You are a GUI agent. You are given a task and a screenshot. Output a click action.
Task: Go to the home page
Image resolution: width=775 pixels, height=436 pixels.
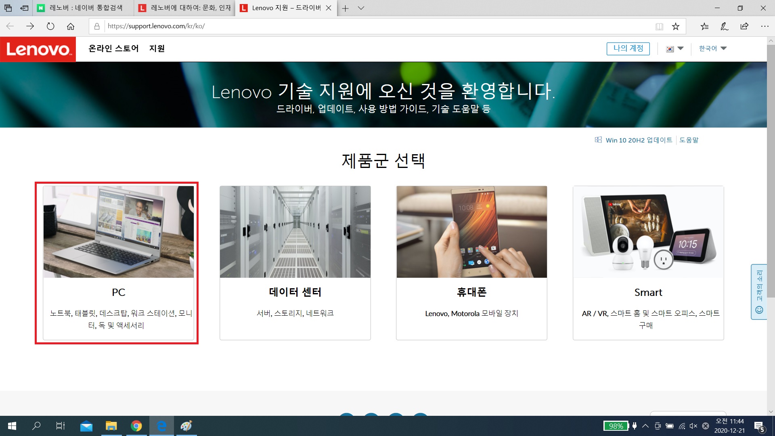pos(70,26)
